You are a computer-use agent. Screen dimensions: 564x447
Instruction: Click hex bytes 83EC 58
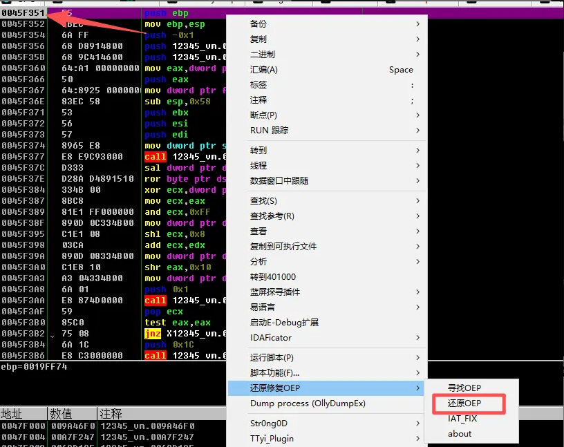pos(81,102)
